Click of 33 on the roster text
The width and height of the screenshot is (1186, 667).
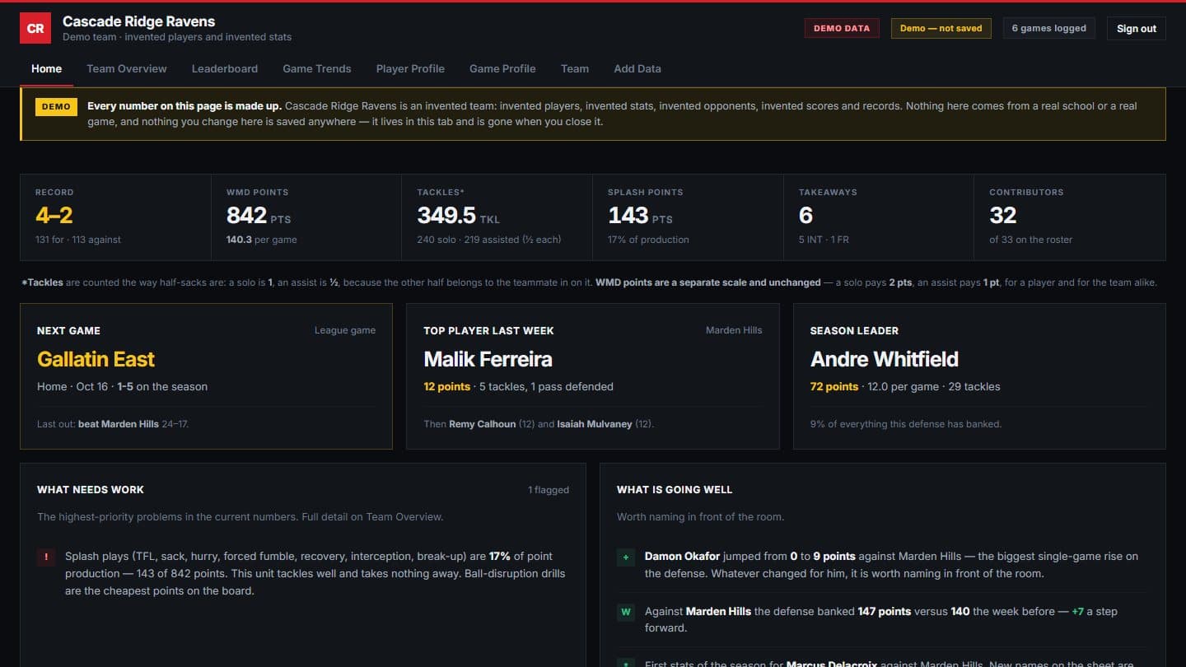tap(1031, 240)
